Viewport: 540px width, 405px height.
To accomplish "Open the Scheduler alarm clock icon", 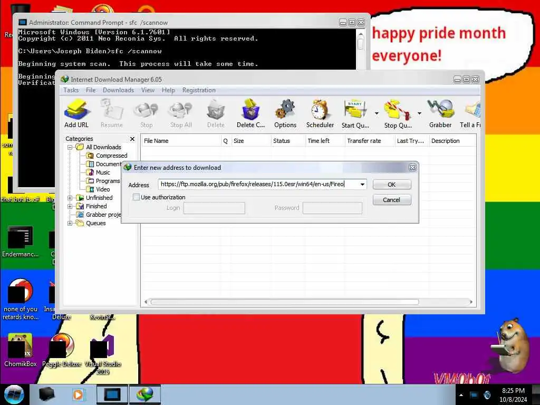I will point(320,113).
